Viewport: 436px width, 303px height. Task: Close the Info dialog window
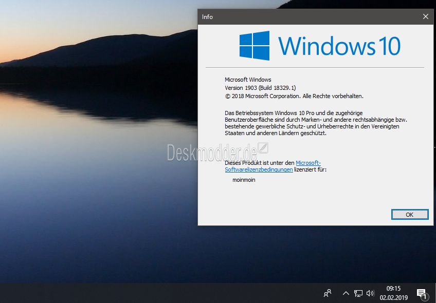coord(425,16)
